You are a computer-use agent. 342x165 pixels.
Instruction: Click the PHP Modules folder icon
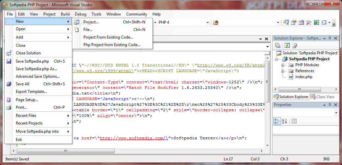click(291, 65)
